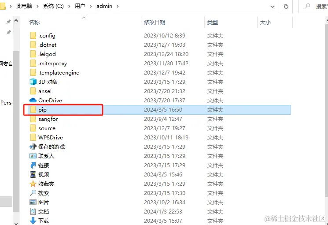Click the 保存的游戏 icon
Image resolution: width=328 pixels, height=225 pixels.
click(33, 146)
